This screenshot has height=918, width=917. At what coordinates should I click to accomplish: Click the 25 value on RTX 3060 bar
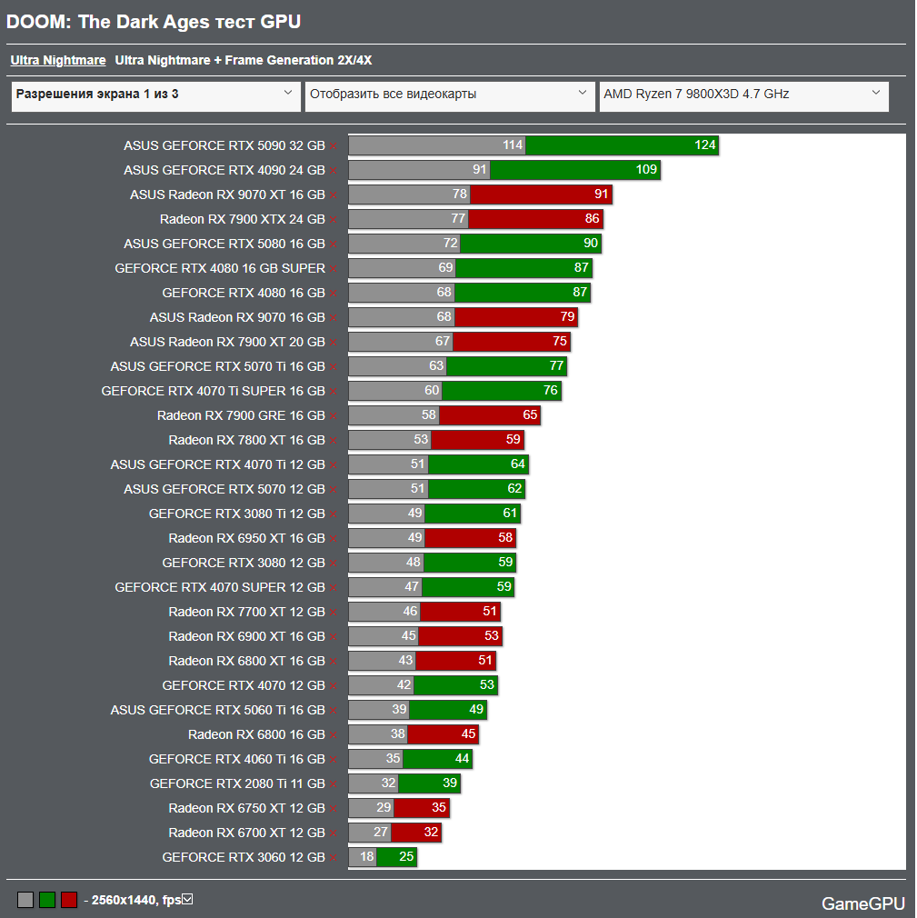coord(406,857)
